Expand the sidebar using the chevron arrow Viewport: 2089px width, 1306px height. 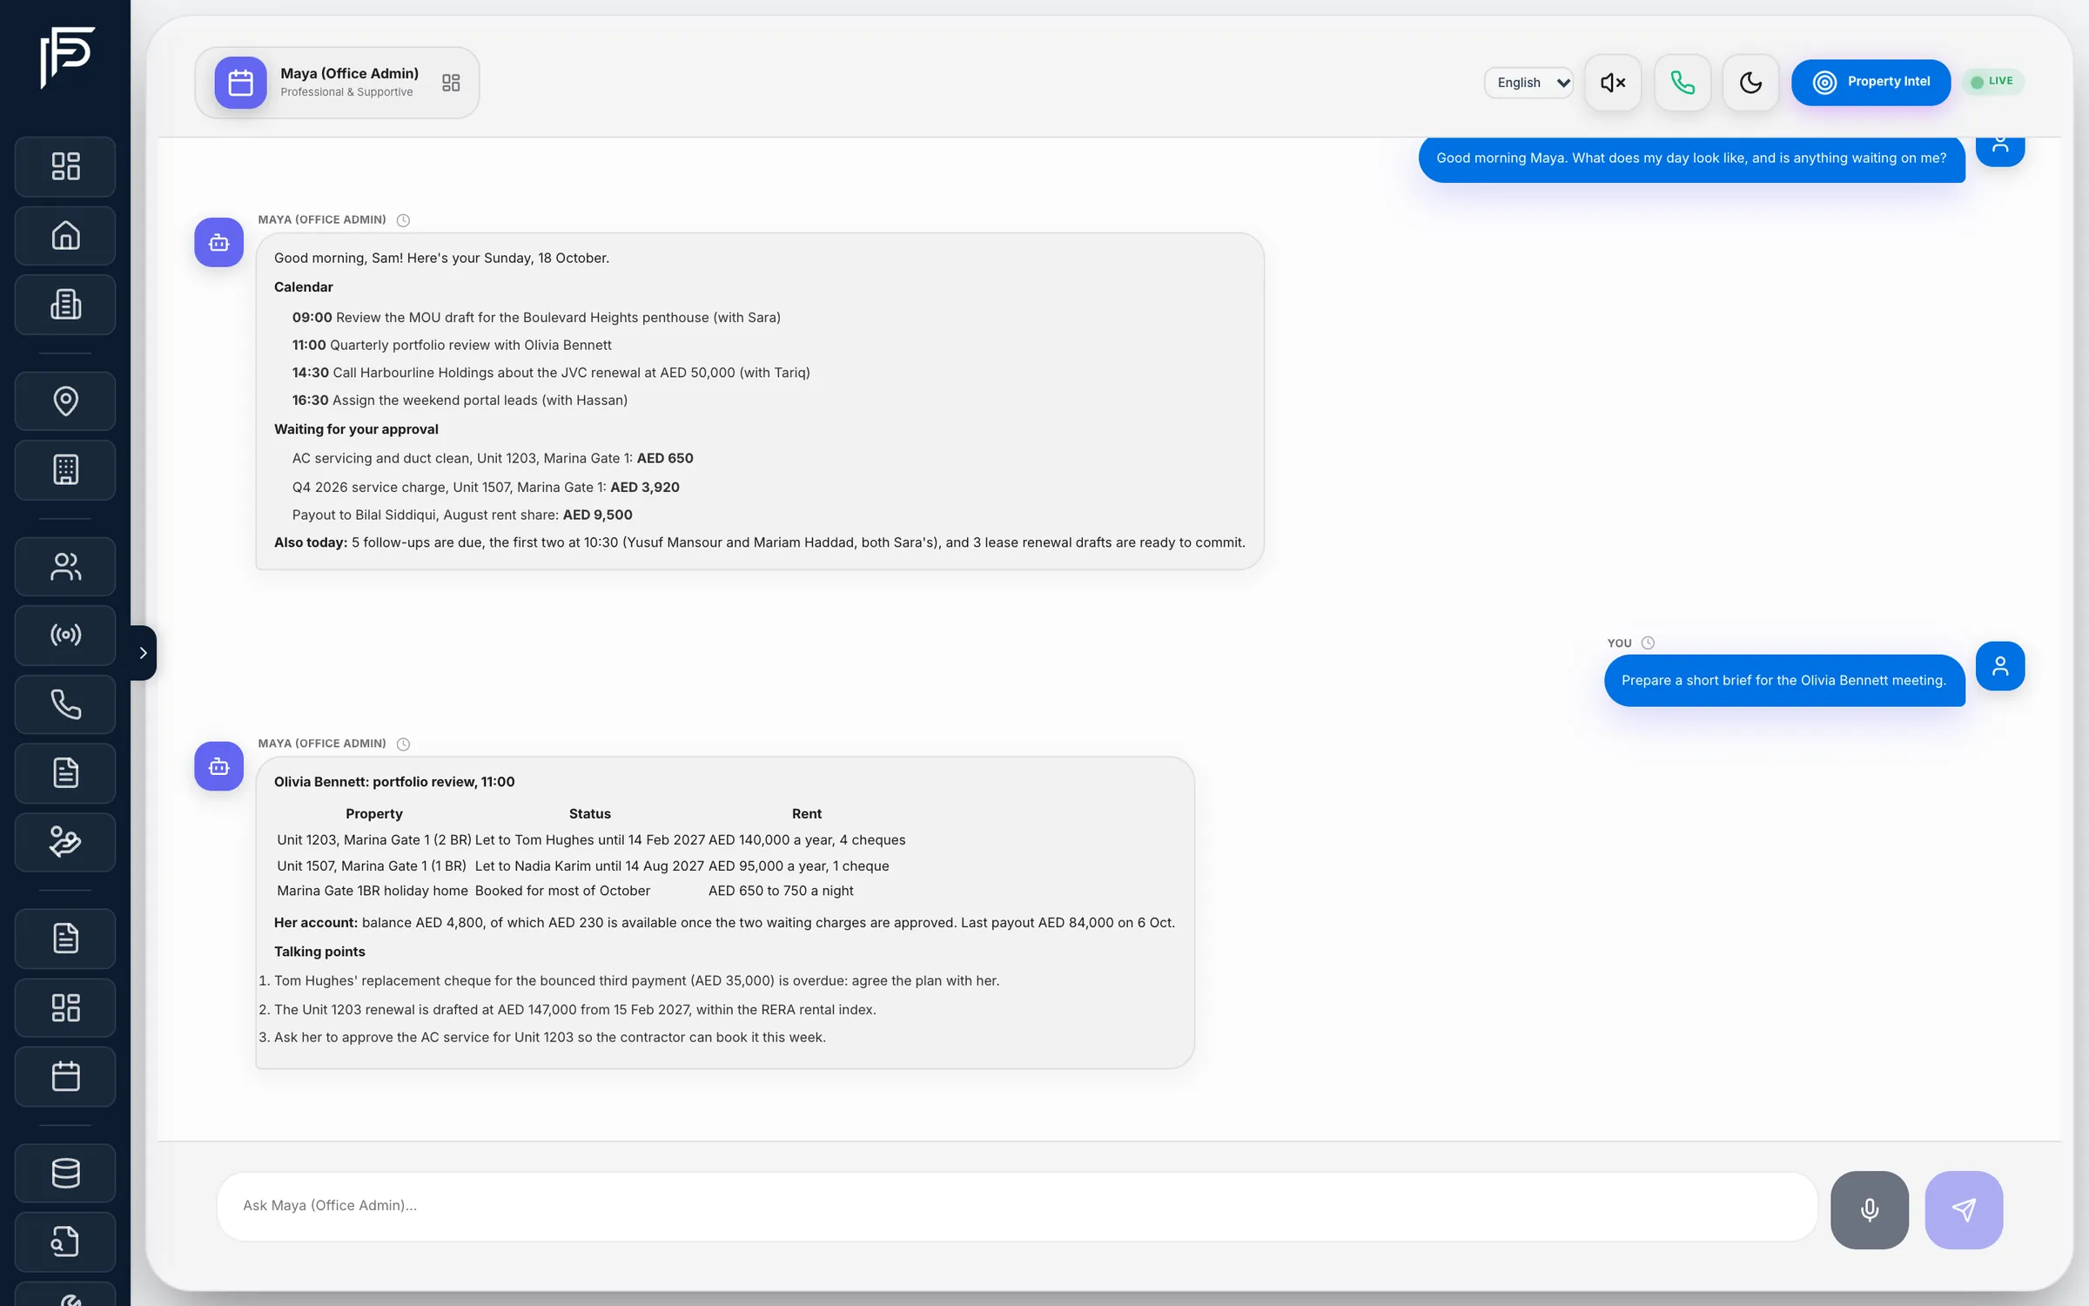click(x=144, y=653)
